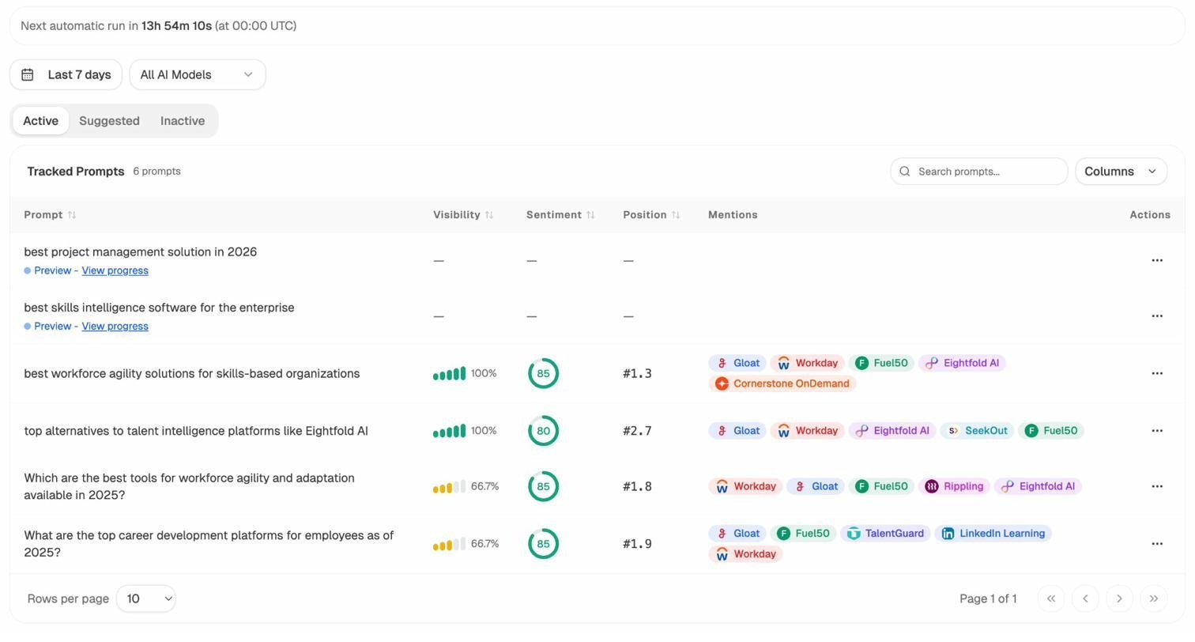
Task: Expand the All AI Models dropdown
Action: pos(197,74)
